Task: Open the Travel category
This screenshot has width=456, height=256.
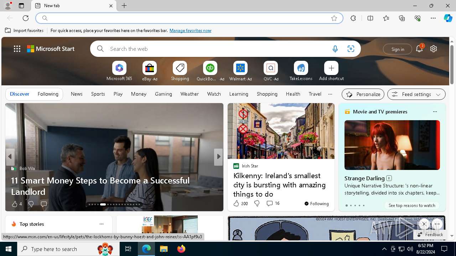Action: [315, 94]
